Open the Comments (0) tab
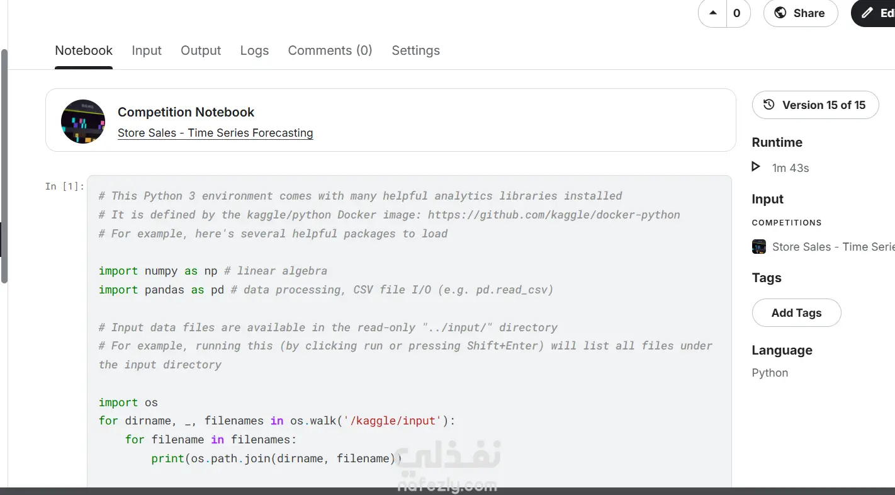 click(x=330, y=50)
